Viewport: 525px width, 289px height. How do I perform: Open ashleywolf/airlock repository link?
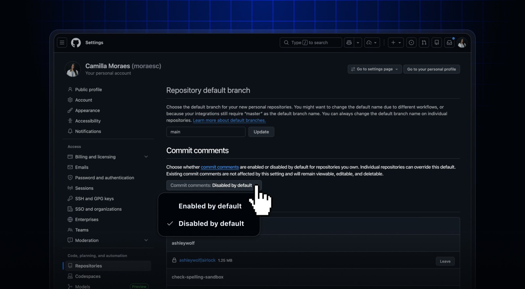[197, 260]
